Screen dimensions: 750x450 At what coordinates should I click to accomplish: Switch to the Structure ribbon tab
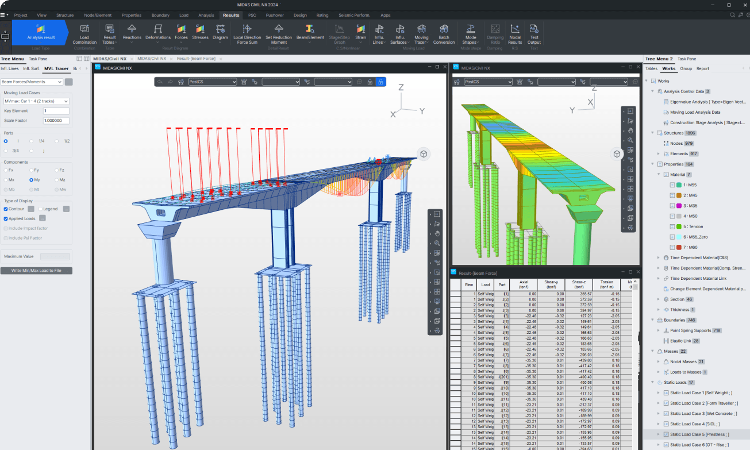(x=65, y=15)
